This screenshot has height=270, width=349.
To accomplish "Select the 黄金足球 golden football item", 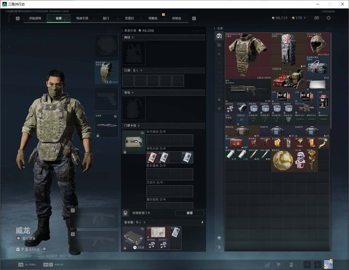I will click(x=283, y=160).
